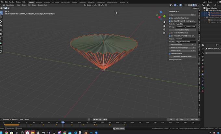The image size is (221, 134).
Task: Open the Rodin Mode hyper3d.ai dropdown
Action: 186,24
